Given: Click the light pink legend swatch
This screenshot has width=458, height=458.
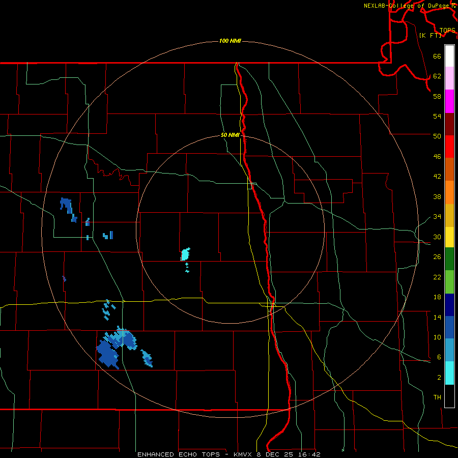Looking at the screenshot, I should tap(449, 78).
